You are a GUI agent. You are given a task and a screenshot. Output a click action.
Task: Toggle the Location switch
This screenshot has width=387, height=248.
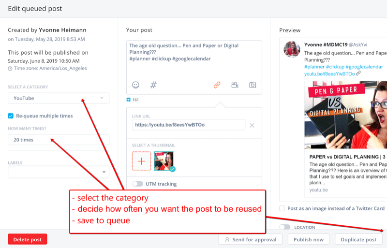point(284,227)
